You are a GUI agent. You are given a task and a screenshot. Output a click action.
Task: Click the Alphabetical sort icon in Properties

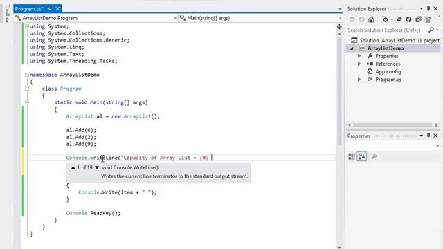pos(362,156)
